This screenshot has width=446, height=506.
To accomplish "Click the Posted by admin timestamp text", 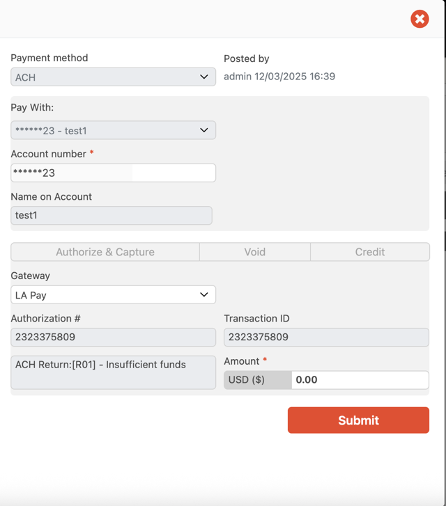I will pos(279,77).
